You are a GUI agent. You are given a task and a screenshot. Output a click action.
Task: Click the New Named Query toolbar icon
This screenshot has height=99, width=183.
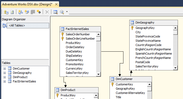tap(27, 12)
